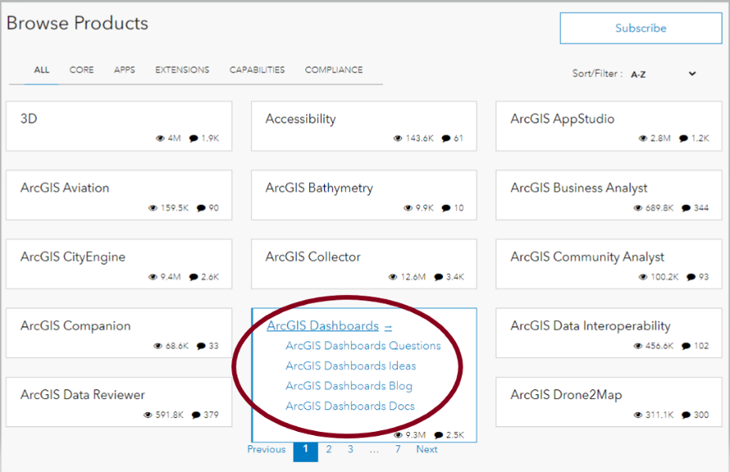
Task: Click the Subscribe button
Action: (x=641, y=28)
